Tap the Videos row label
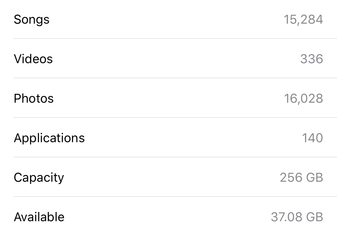The width and height of the screenshot is (337, 235). click(x=33, y=59)
